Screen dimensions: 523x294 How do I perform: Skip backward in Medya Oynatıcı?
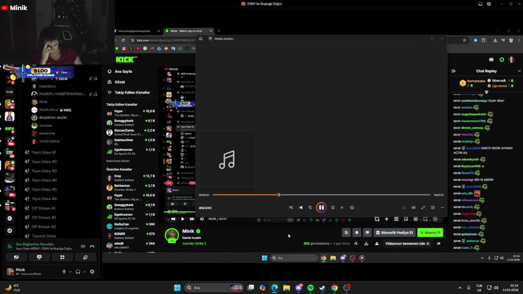pos(310,207)
